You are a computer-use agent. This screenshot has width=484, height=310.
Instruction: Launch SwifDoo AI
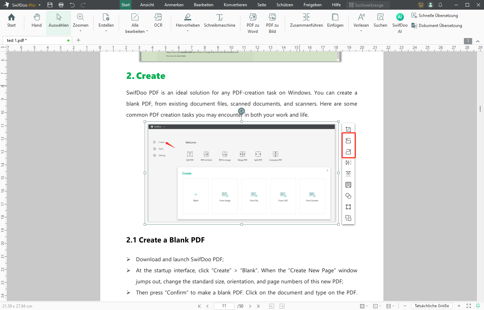[x=400, y=23]
